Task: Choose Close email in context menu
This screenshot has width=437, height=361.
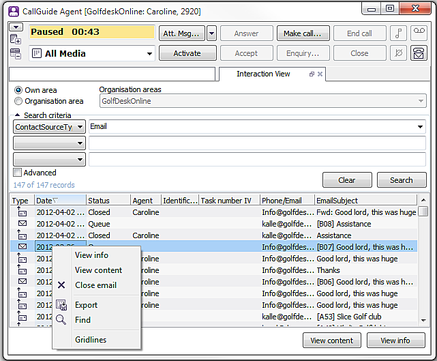Action: click(95, 285)
